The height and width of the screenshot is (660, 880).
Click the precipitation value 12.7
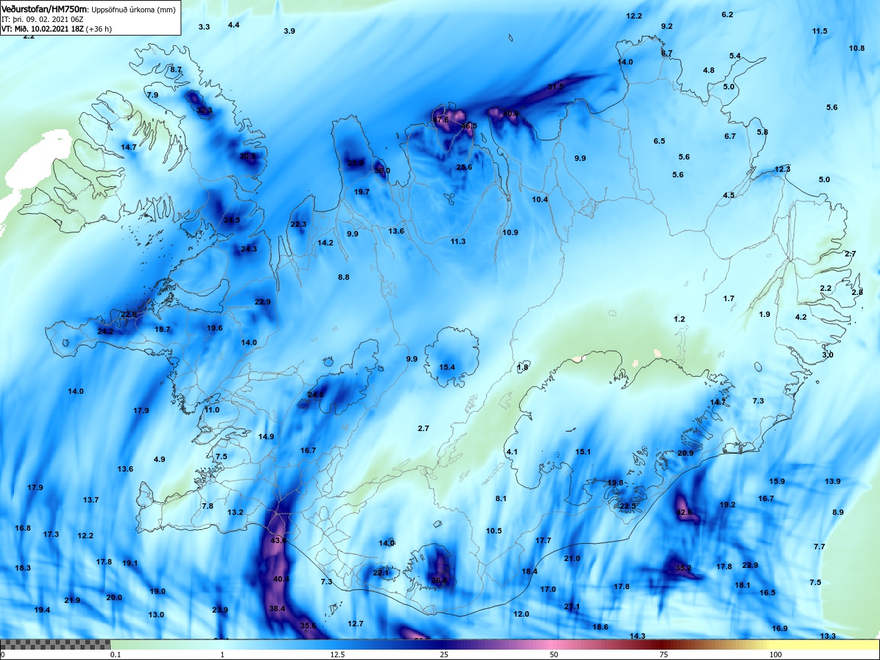point(355,624)
